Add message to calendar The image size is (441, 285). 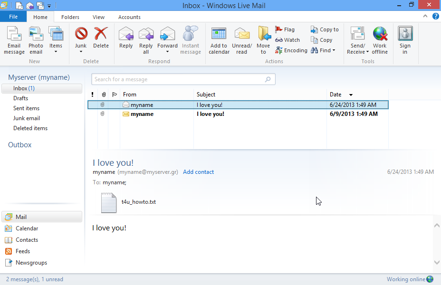[x=219, y=40]
